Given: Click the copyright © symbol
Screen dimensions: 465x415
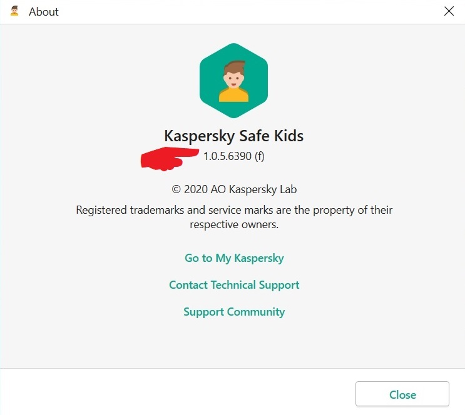Looking at the screenshot, I should [x=176, y=189].
